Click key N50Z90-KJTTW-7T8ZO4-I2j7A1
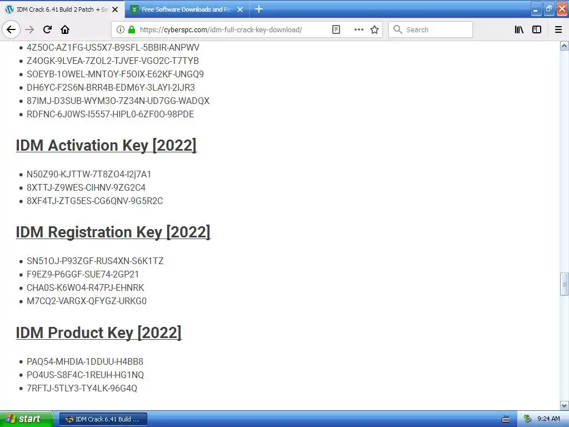Screen dimensions: 569x427 89,174
